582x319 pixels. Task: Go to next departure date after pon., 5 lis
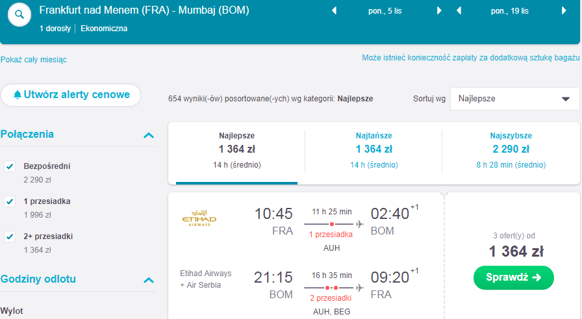pos(439,11)
